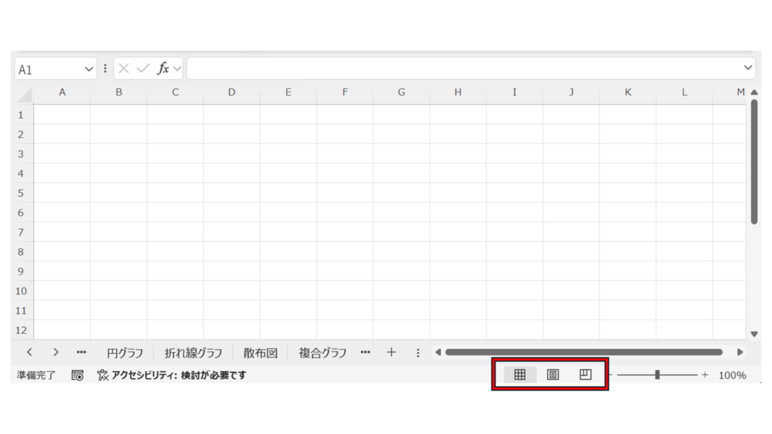Viewport: 772px width, 434px height.
Task: Switch to Normal view in status bar
Action: pyautogui.click(x=519, y=374)
